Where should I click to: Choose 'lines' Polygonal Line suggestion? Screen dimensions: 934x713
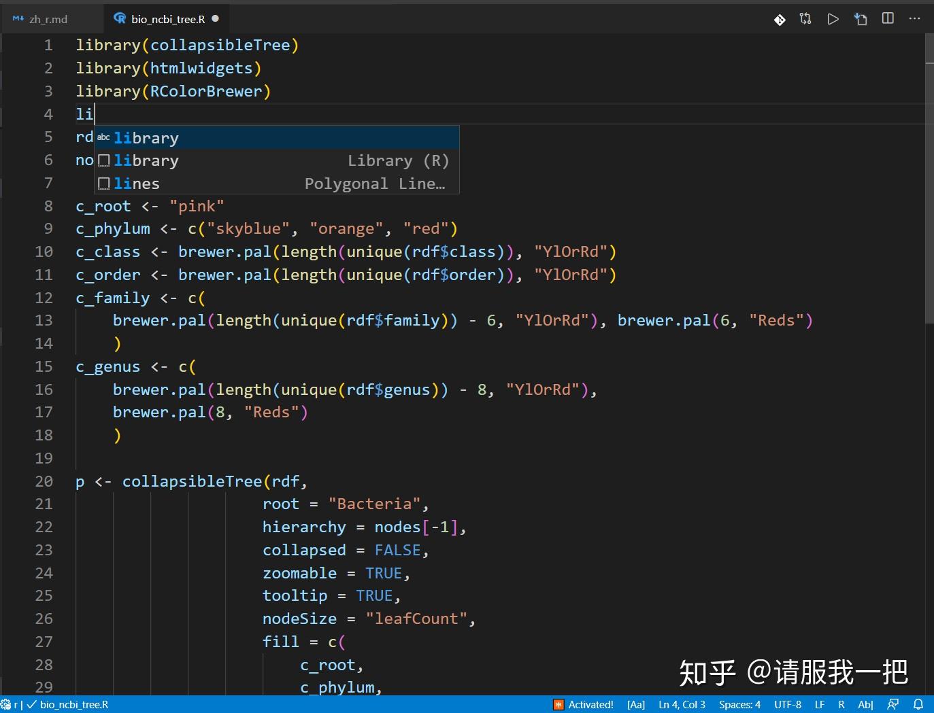277,184
